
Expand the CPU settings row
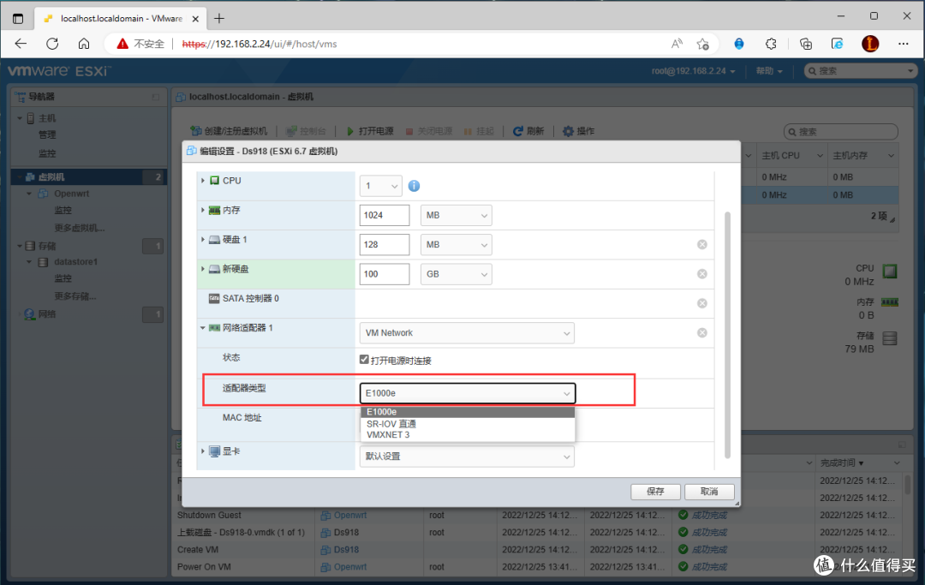203,181
